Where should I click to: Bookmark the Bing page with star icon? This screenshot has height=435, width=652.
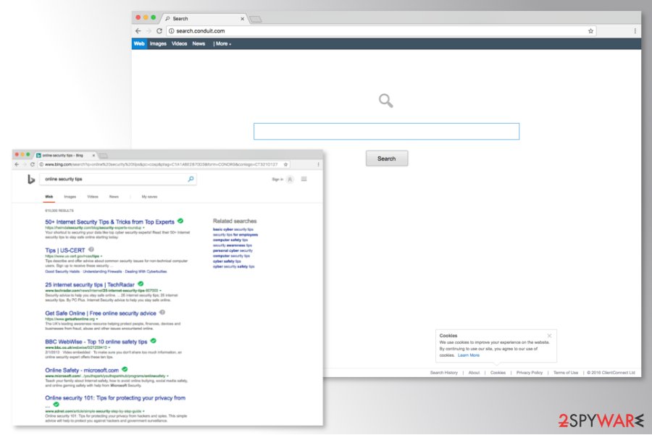285,164
